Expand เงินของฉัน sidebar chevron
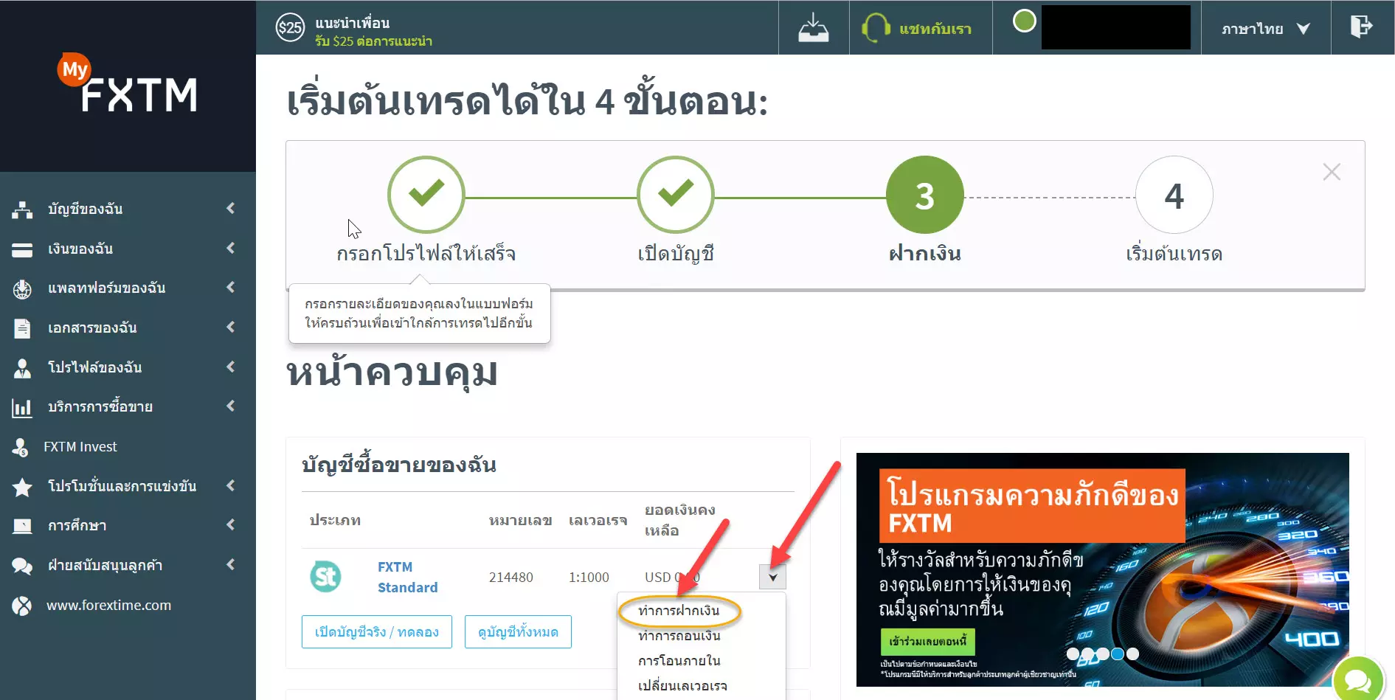Viewport: 1395px width, 700px height. click(x=231, y=248)
